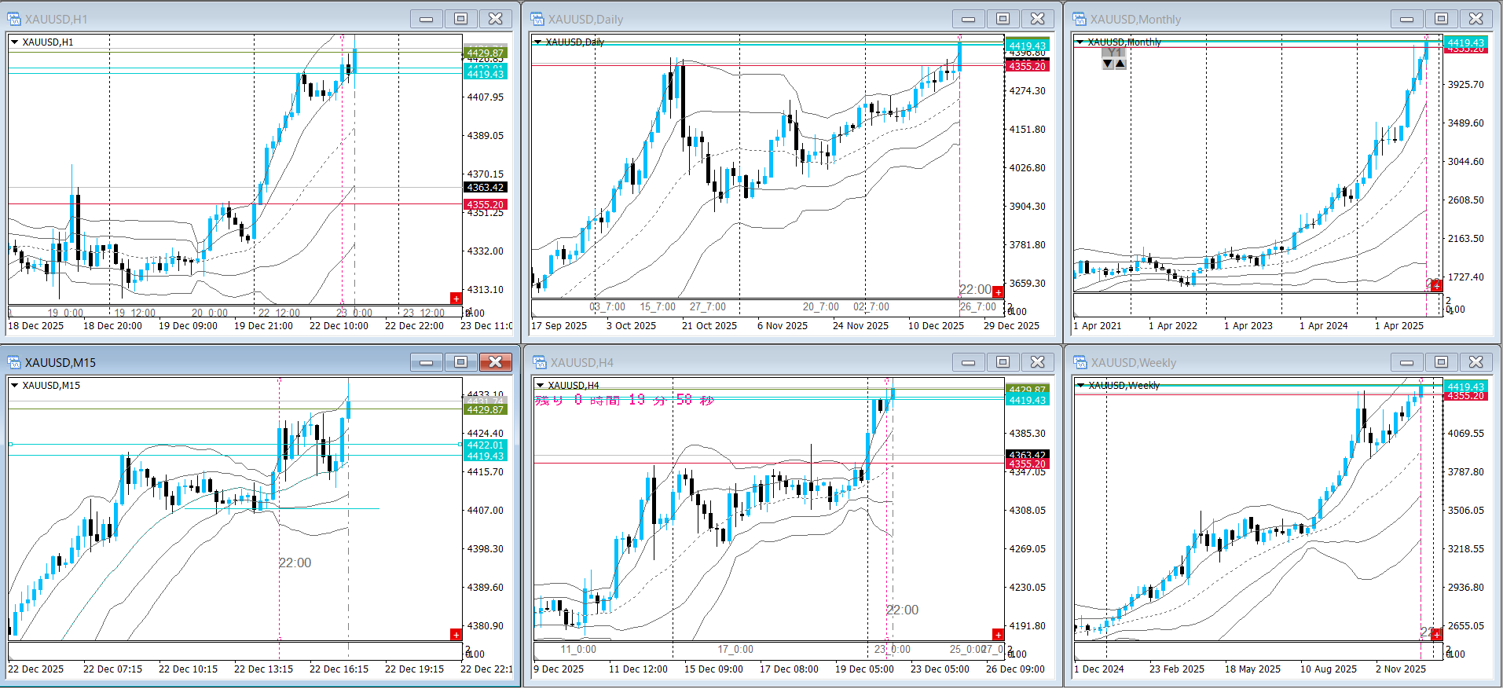The image size is (1503, 689).
Task: Expand the XAUUSD,M15 chart dropdown triangle
Action: (14, 386)
